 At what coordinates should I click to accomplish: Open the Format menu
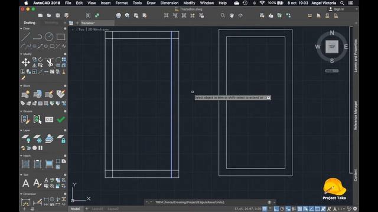pos(122,3)
